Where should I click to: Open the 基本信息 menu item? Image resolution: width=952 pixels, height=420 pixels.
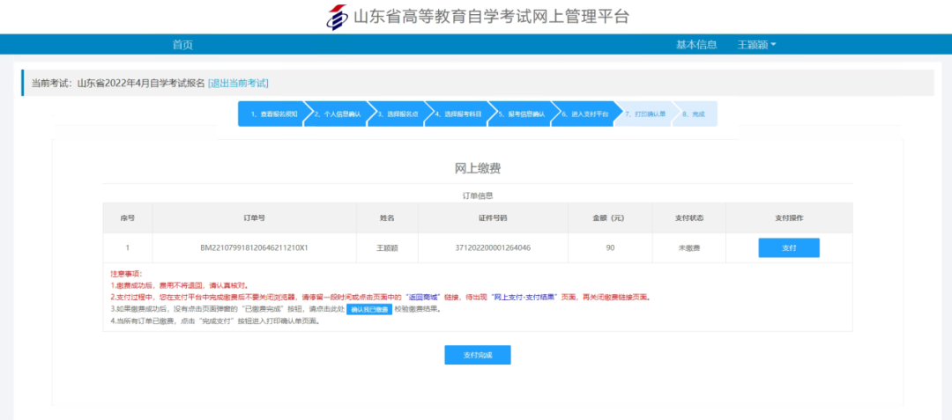(x=696, y=45)
